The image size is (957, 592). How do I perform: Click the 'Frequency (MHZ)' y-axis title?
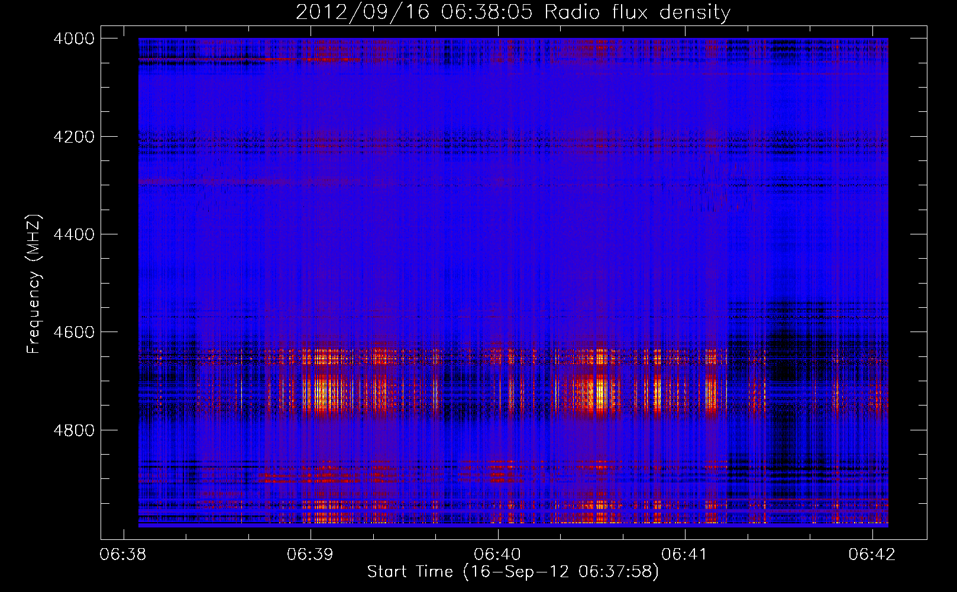34,284
